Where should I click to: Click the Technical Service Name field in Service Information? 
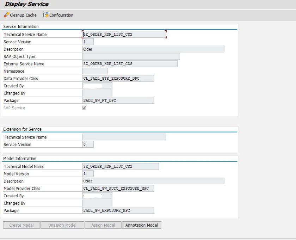coord(124,35)
